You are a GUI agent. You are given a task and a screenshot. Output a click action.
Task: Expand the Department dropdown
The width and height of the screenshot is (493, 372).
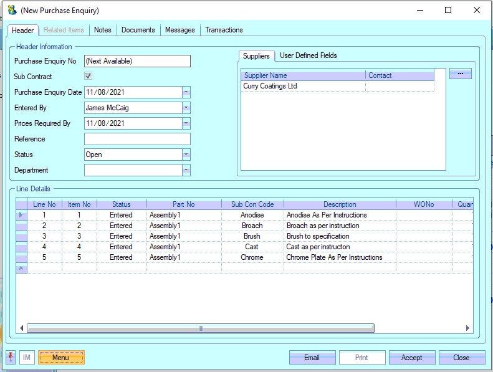[186, 170]
